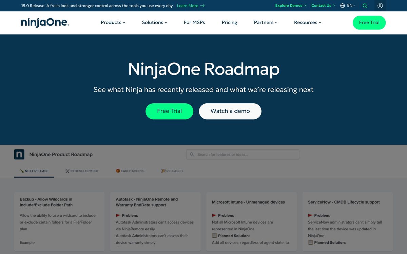Viewport: 407px width, 254px height.
Task: Switch to the In Development tab
Action: (82, 171)
